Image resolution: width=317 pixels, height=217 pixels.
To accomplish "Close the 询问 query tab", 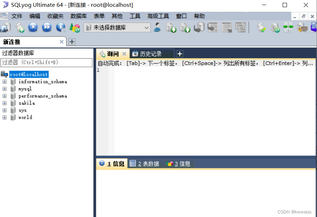I will tap(124, 54).
